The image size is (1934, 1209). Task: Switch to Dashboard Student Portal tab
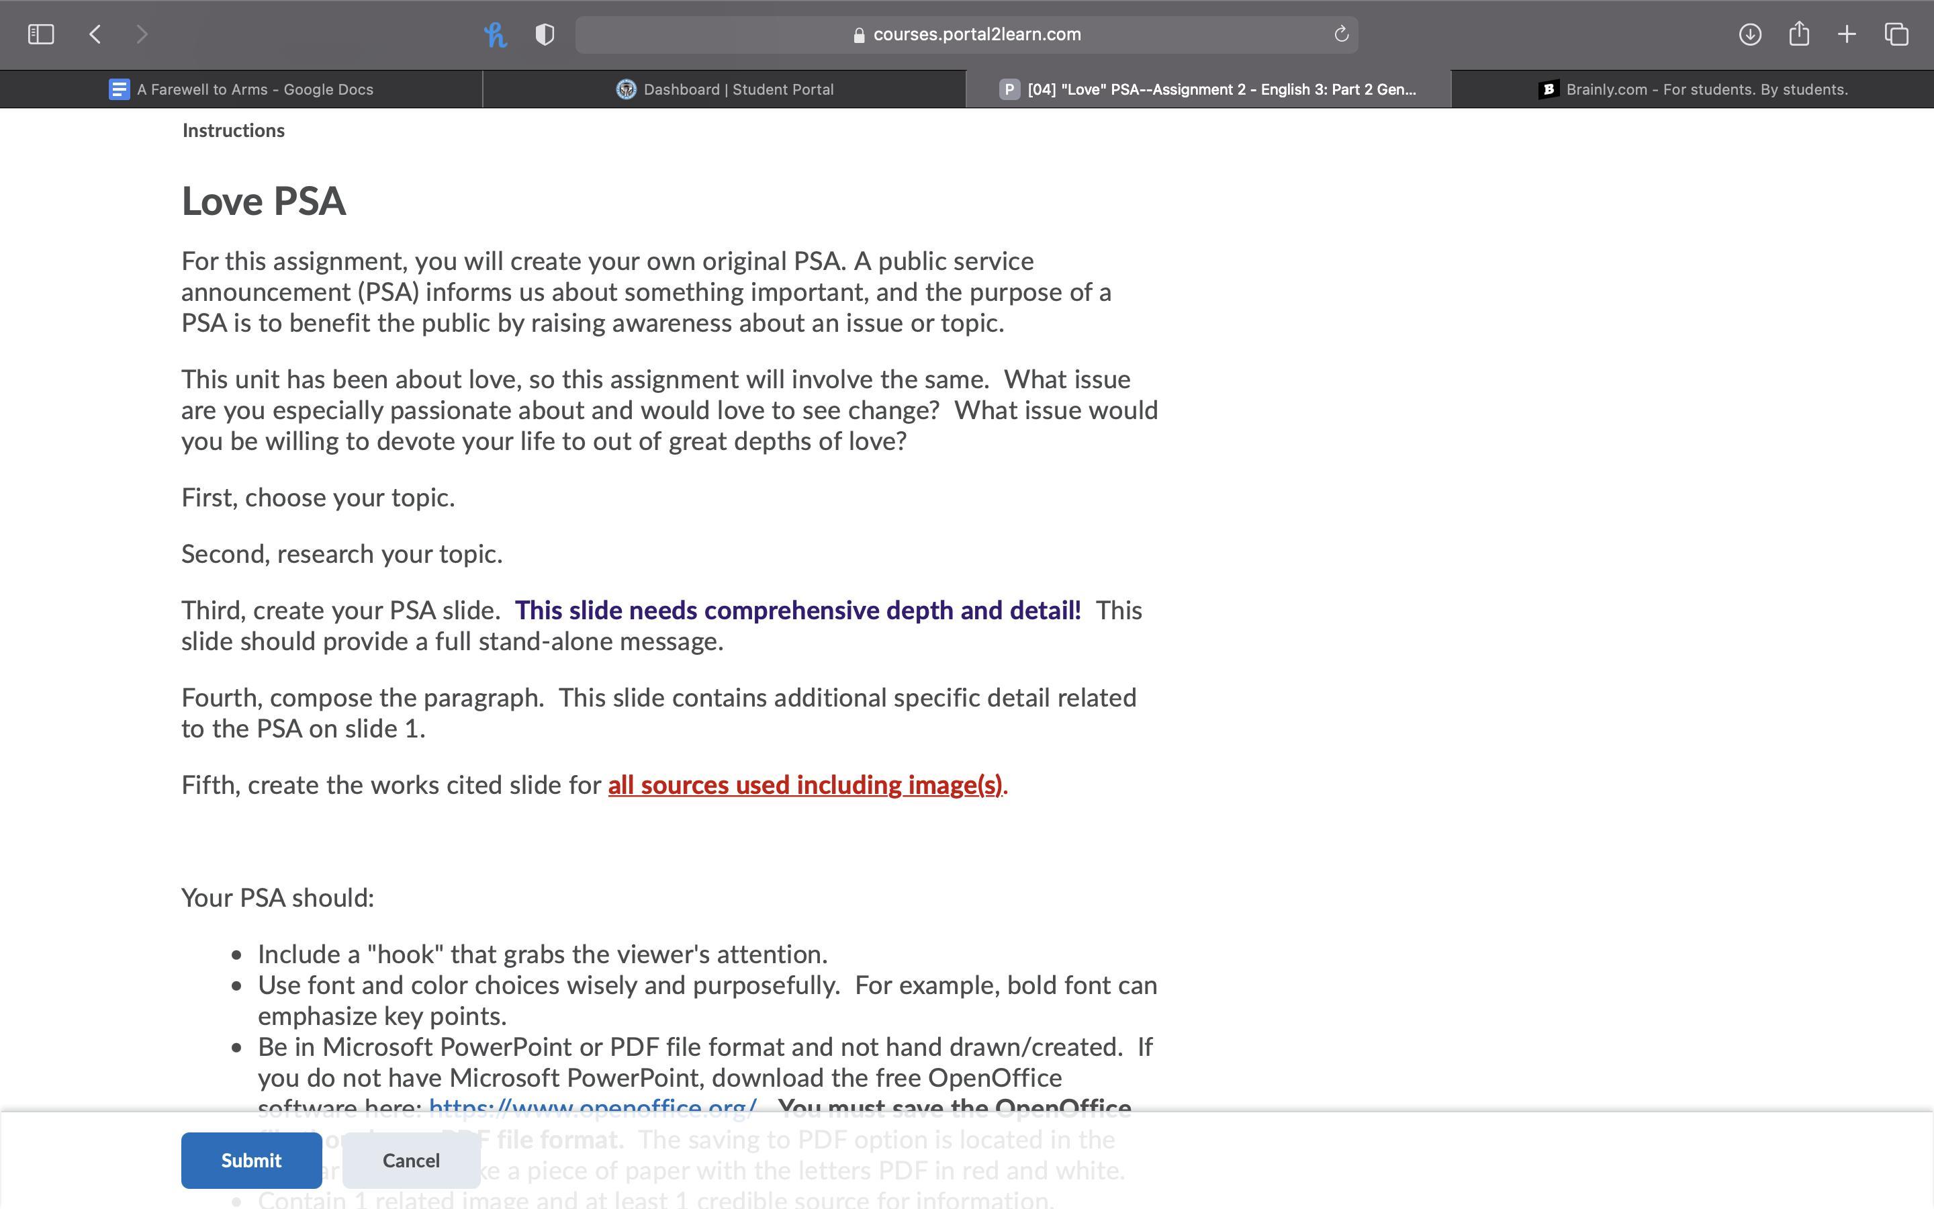pyautogui.click(x=724, y=89)
